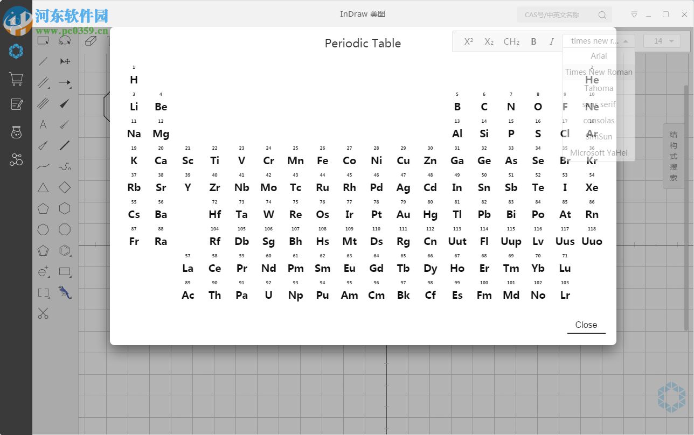Collapse the font family dropdown list
This screenshot has width=694, height=435.
pyautogui.click(x=626, y=40)
